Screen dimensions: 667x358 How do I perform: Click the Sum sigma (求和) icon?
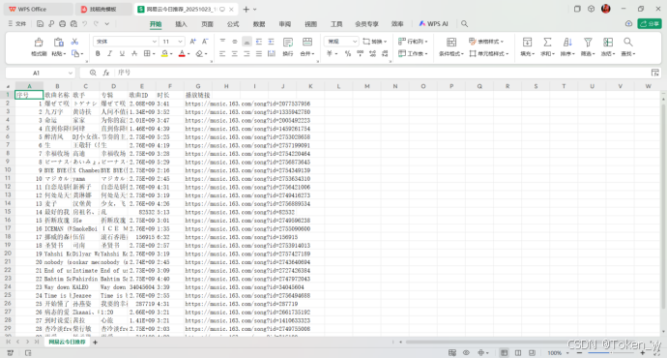coord(547,43)
